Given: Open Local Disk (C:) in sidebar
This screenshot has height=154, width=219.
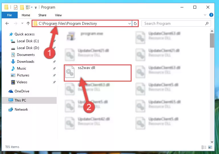Looking at the screenshot, I should [28, 41].
